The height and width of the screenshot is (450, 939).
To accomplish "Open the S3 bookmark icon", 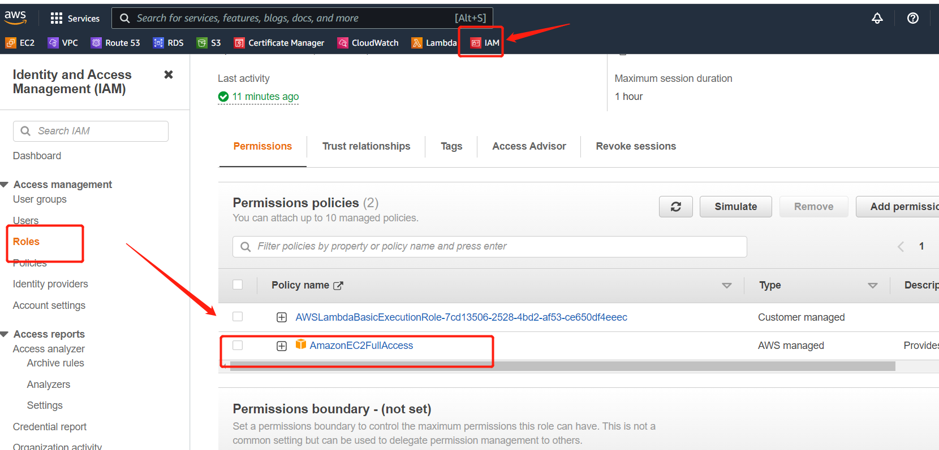I will click(x=202, y=43).
